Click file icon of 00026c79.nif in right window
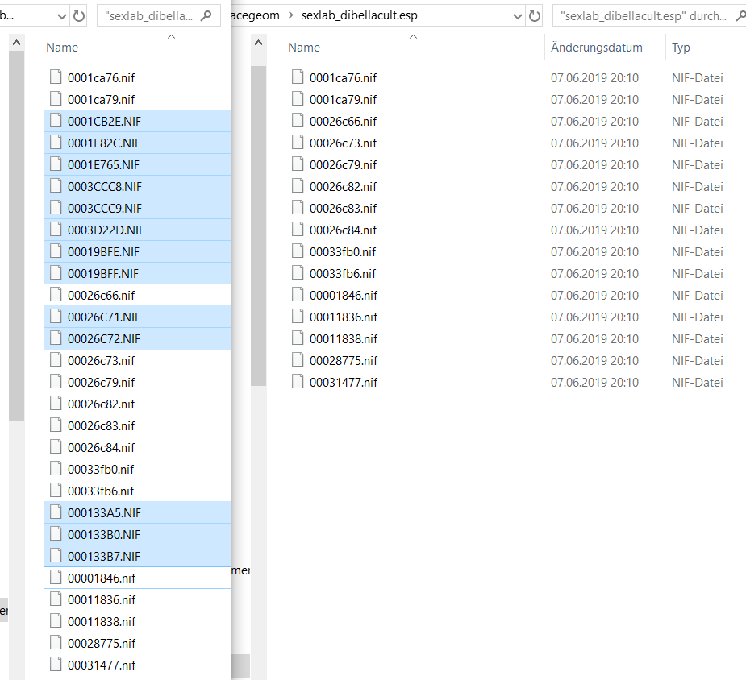The height and width of the screenshot is (680, 746). [298, 164]
